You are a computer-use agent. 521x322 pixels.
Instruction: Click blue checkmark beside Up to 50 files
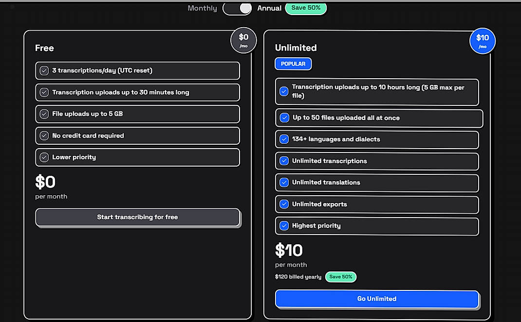click(x=284, y=118)
